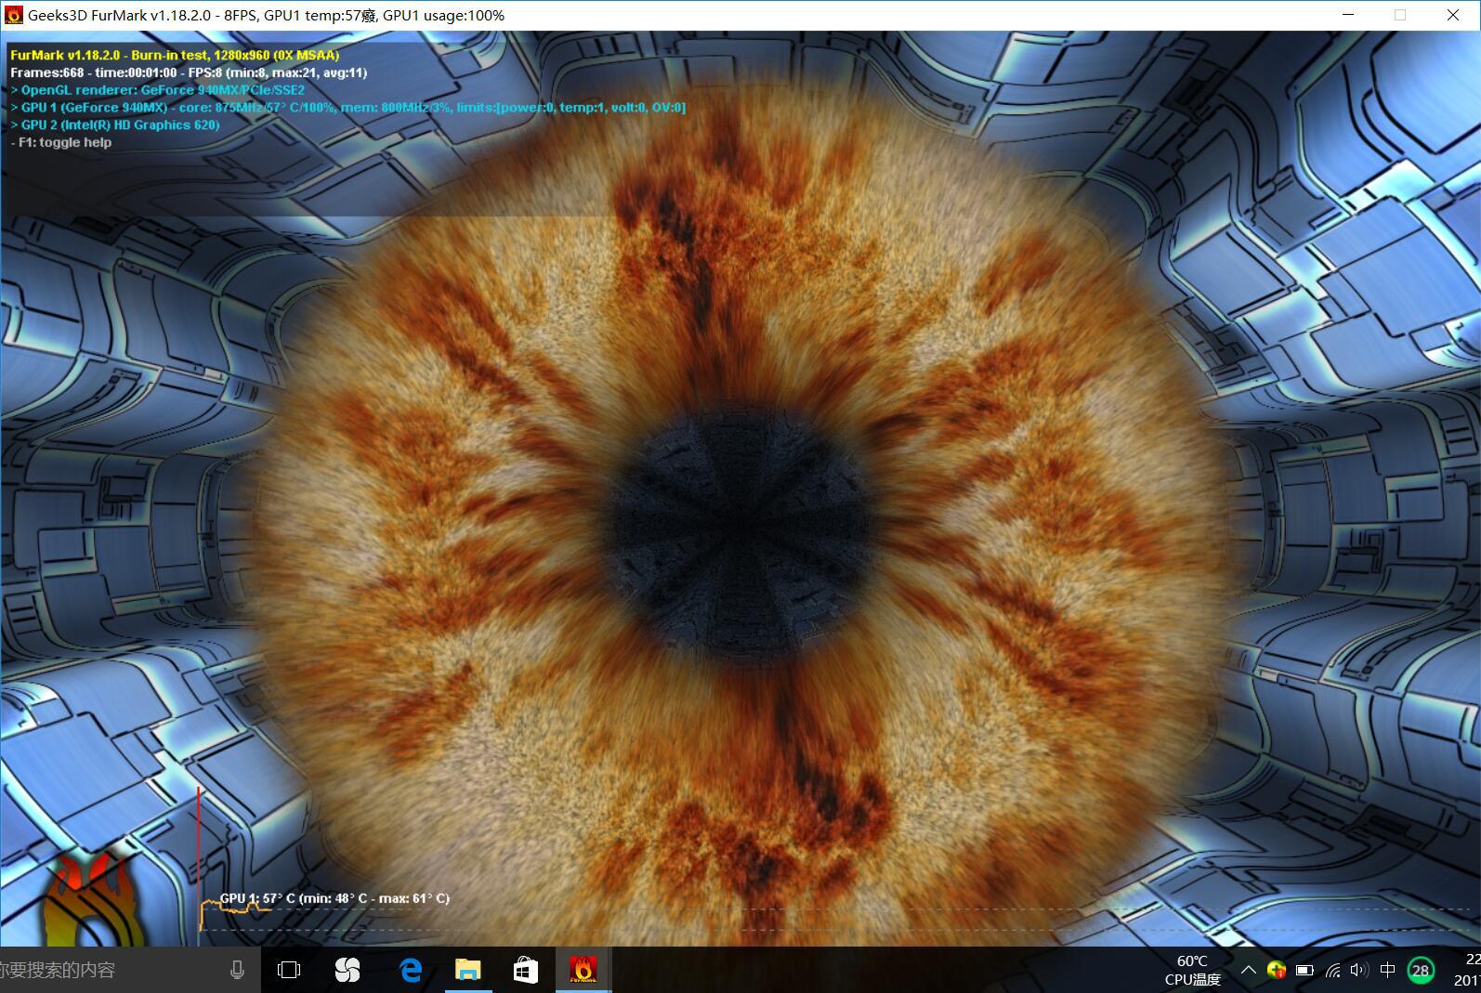
Task: Switch the Chinese input method indicator
Action: [1388, 970]
